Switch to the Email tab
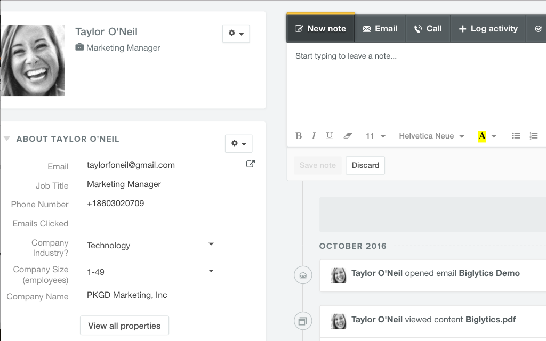Screen dimensions: 546x341 pyautogui.click(x=380, y=28)
